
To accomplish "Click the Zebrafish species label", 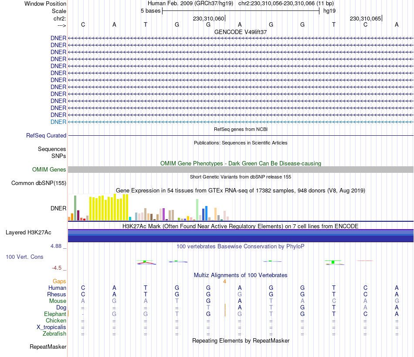I will click(x=54, y=334).
